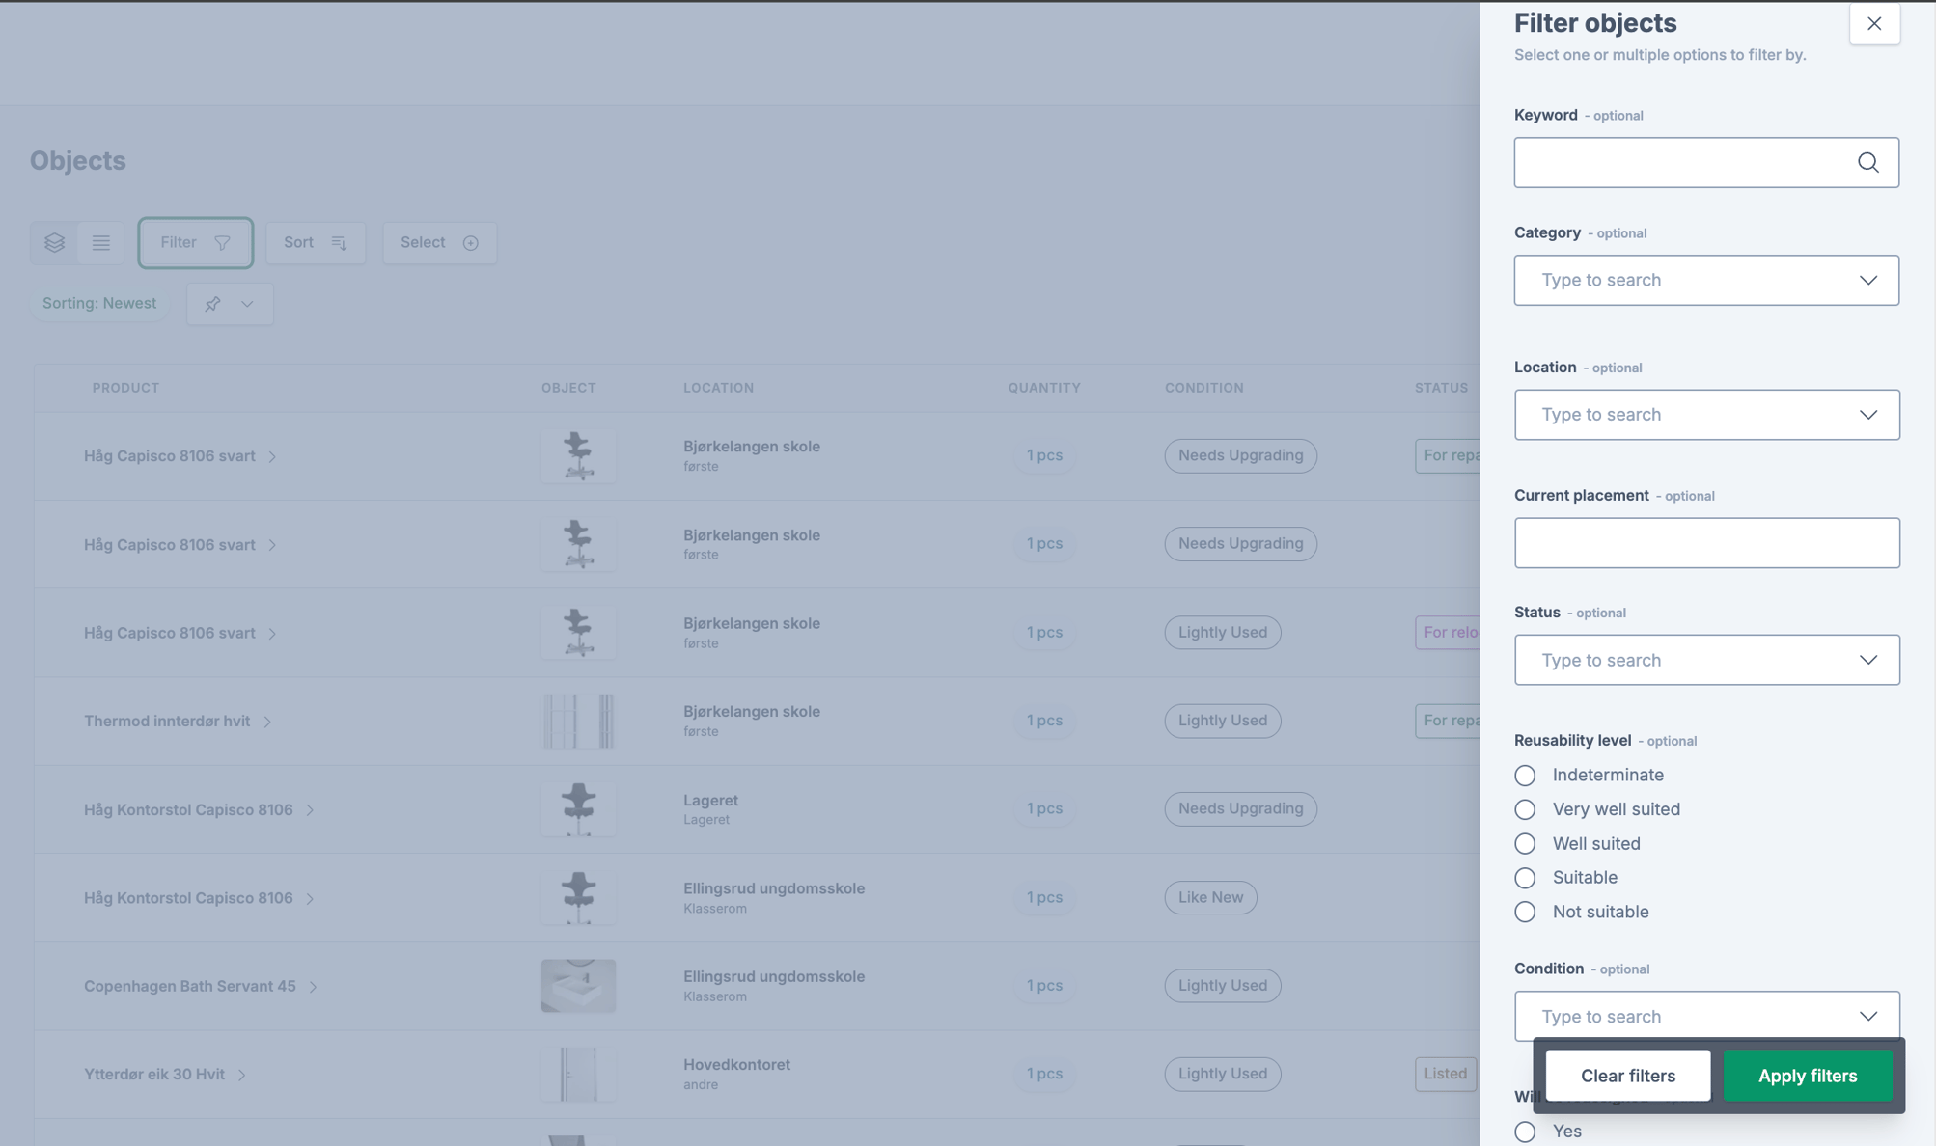This screenshot has width=1936, height=1146.
Task: Expand Thermod innerdør hvit row chevron
Action: 267,722
